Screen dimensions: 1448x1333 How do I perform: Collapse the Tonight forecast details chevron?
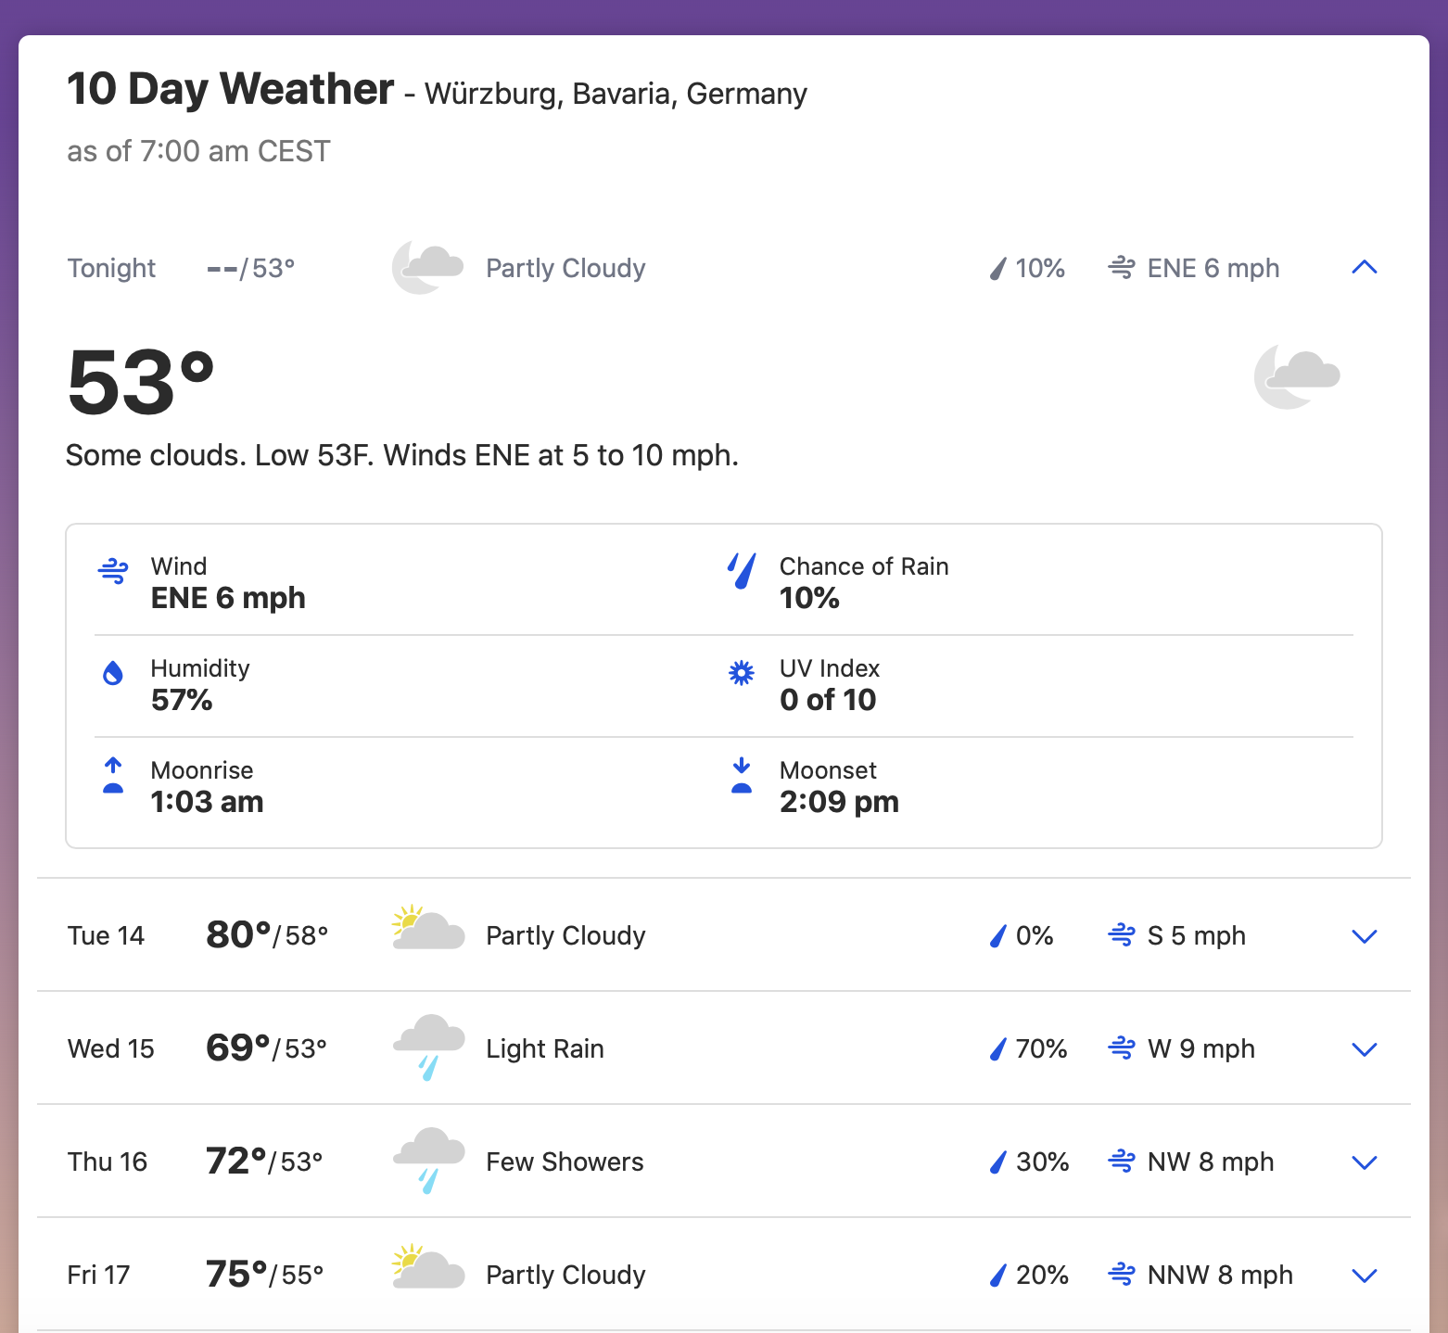click(x=1364, y=268)
